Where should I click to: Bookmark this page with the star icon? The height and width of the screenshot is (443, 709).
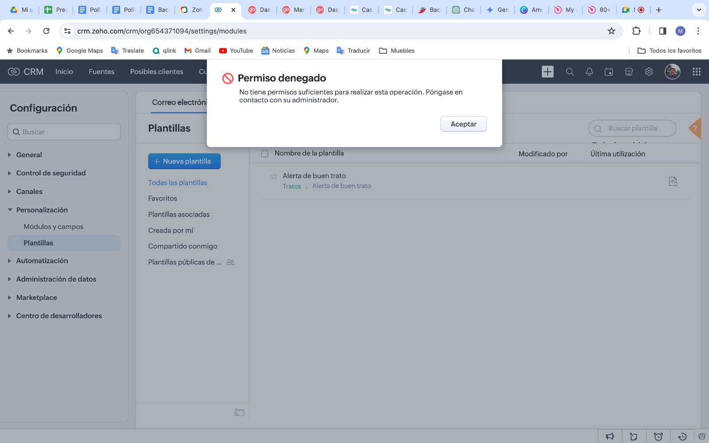coord(612,31)
